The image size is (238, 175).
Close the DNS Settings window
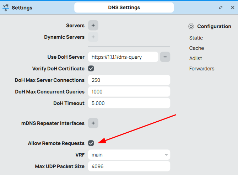(232, 7)
